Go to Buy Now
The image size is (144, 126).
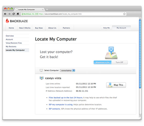click(39, 28)
